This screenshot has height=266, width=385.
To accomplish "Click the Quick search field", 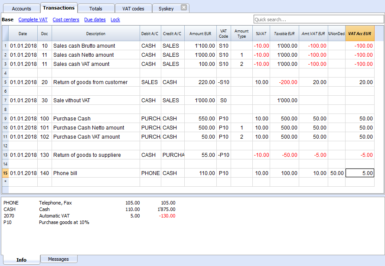I will [319, 19].
